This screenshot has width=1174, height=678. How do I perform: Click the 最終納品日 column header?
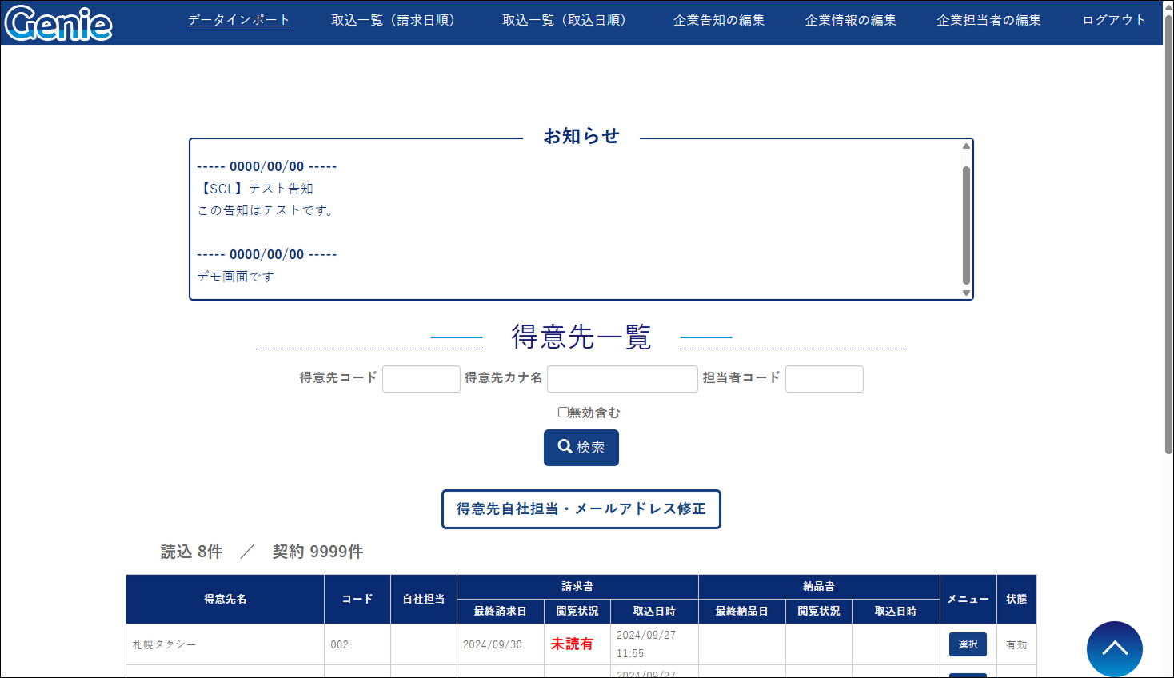click(741, 612)
